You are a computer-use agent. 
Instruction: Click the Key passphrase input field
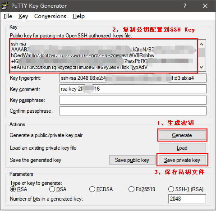133,100
